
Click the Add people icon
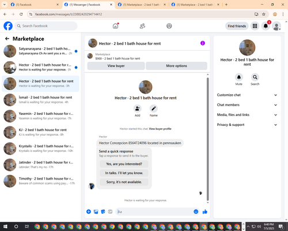(x=138, y=109)
